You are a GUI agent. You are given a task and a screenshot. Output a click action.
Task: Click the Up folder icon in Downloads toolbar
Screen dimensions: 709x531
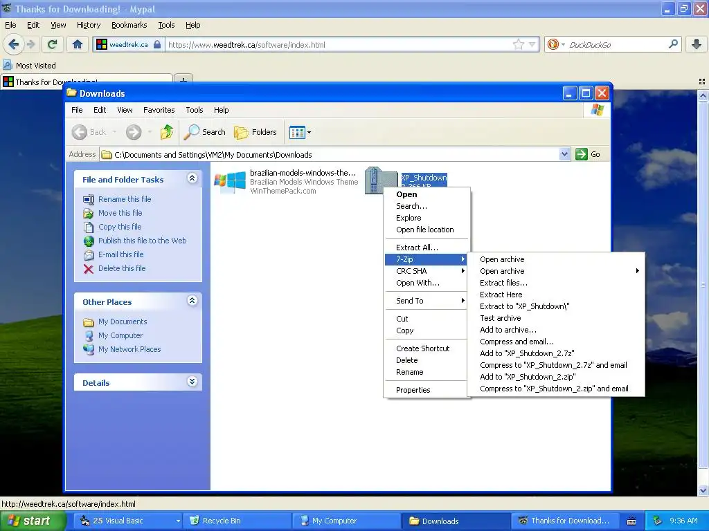click(166, 132)
